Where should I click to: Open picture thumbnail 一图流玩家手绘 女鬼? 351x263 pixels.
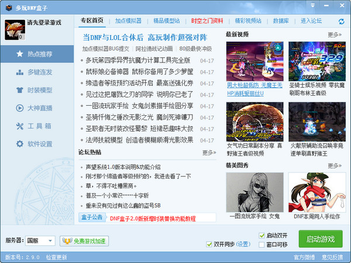(254, 192)
